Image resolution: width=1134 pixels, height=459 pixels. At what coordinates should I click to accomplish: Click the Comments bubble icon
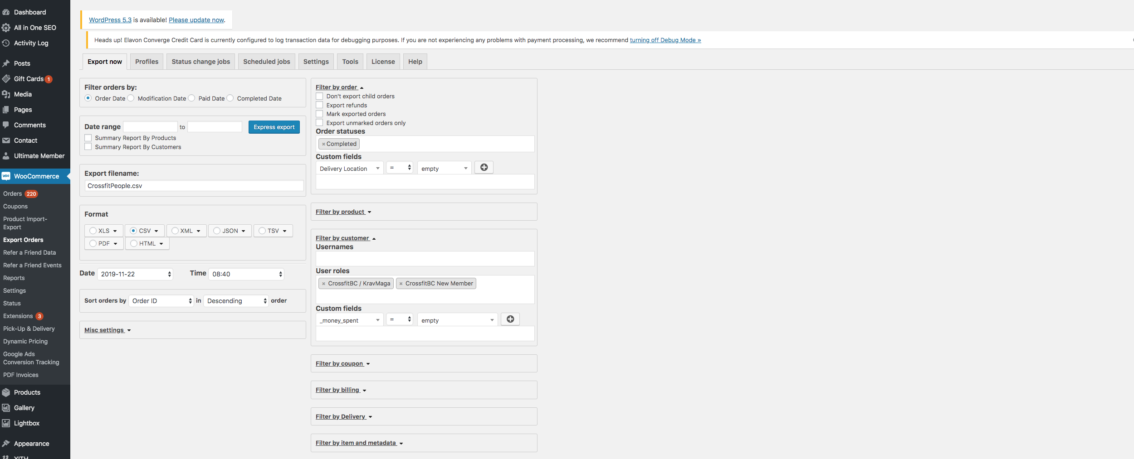(6, 125)
